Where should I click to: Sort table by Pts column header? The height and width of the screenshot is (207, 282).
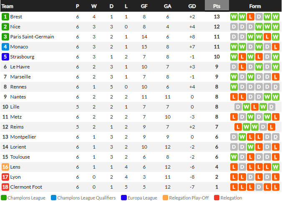click(x=217, y=6)
